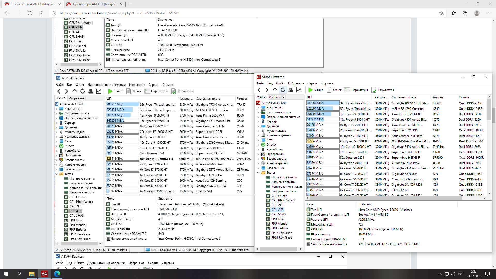Viewport: 496px width, 279px height.
Task: Toggle the Pack 32768 KB status checkbox
Action: pos(57,71)
